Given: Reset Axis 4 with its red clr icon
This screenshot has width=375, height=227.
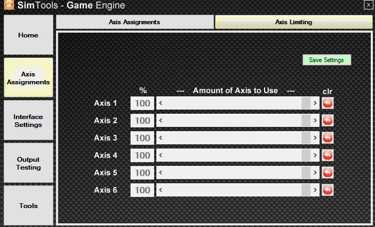Looking at the screenshot, I should click(327, 155).
